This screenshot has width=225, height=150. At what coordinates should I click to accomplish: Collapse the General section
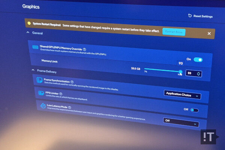point(28,33)
